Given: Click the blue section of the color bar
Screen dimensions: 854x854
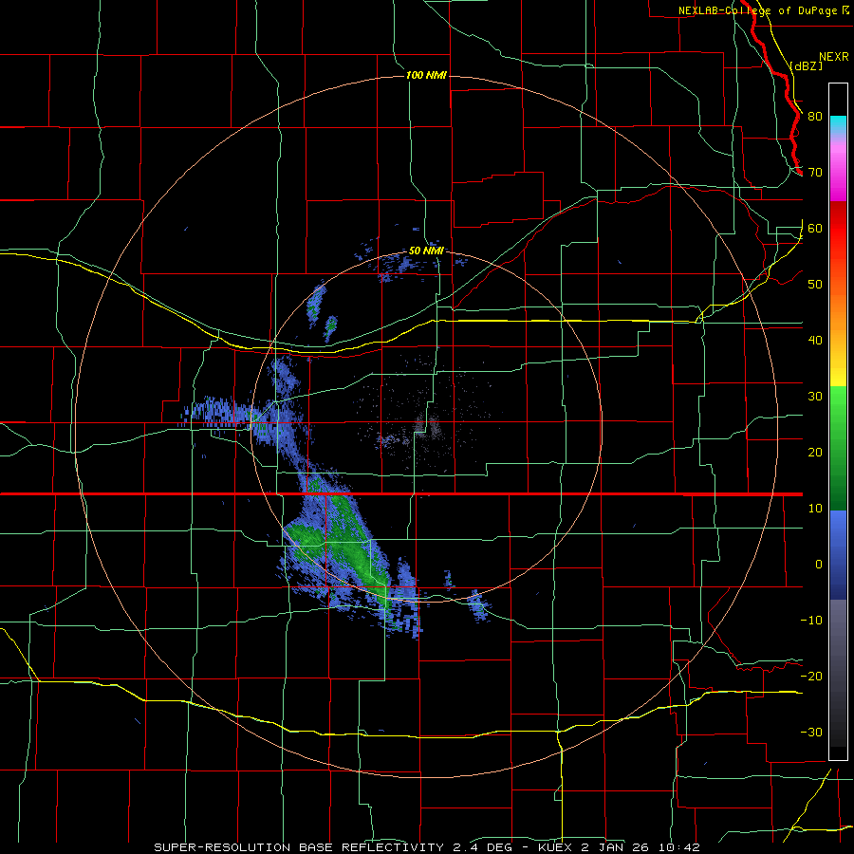Looking at the screenshot, I should point(838,554).
